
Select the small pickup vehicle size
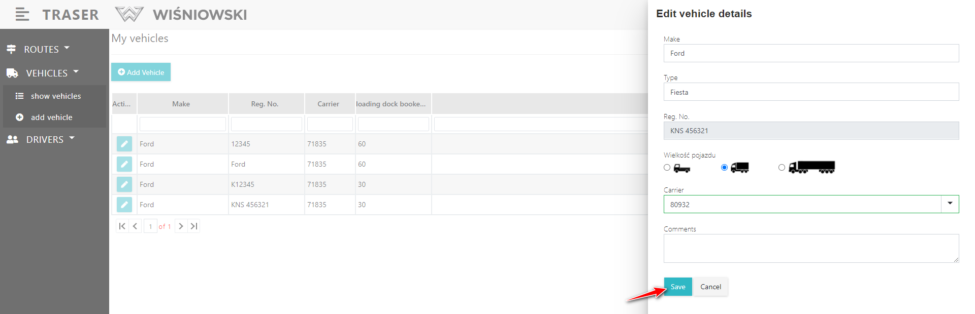(667, 168)
